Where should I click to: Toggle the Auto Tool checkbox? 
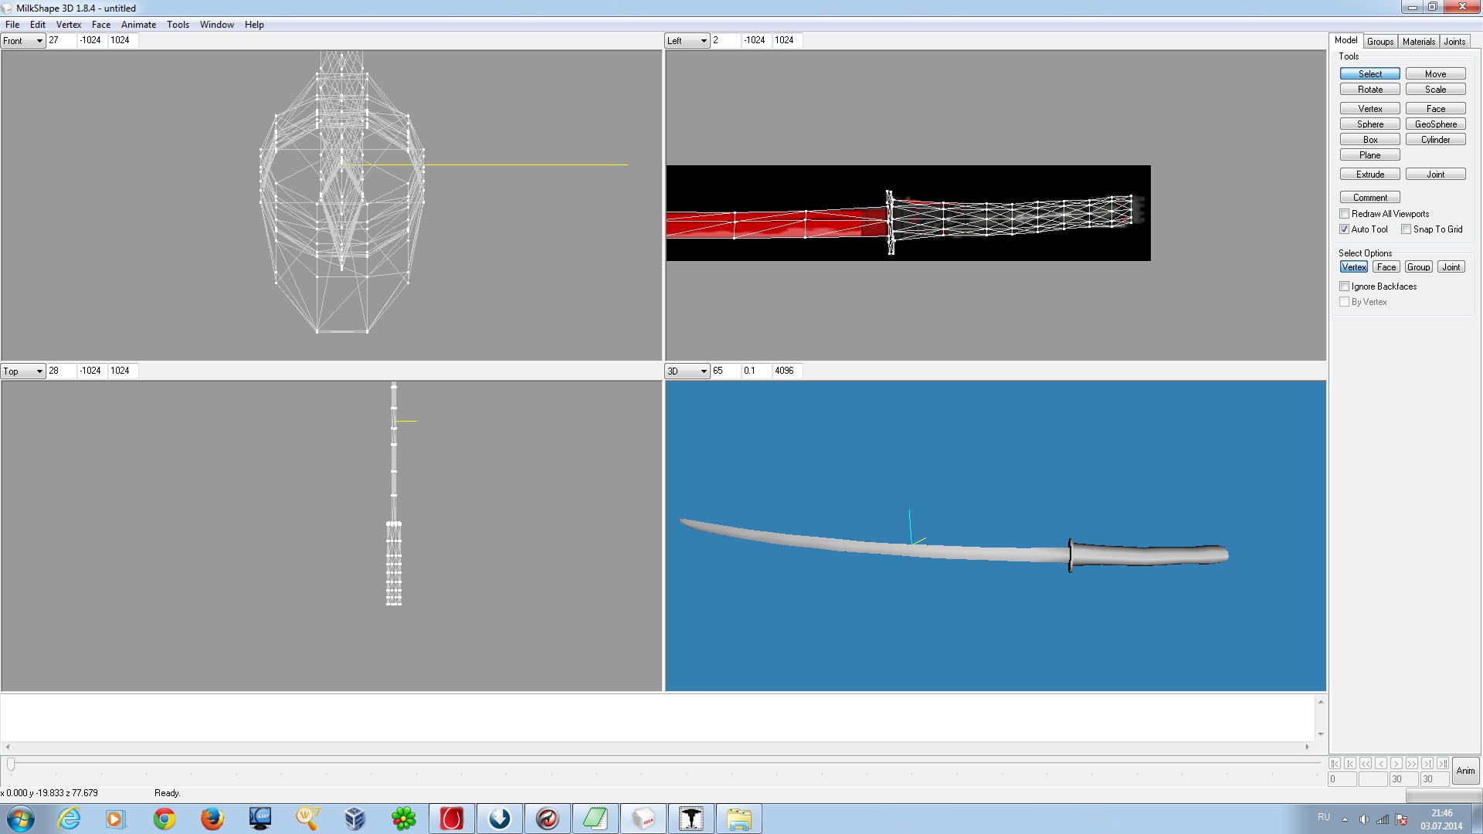[x=1345, y=229]
